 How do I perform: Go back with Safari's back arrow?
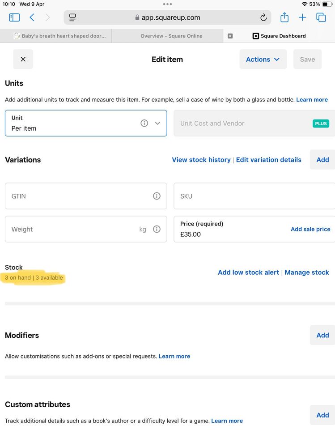tap(32, 17)
